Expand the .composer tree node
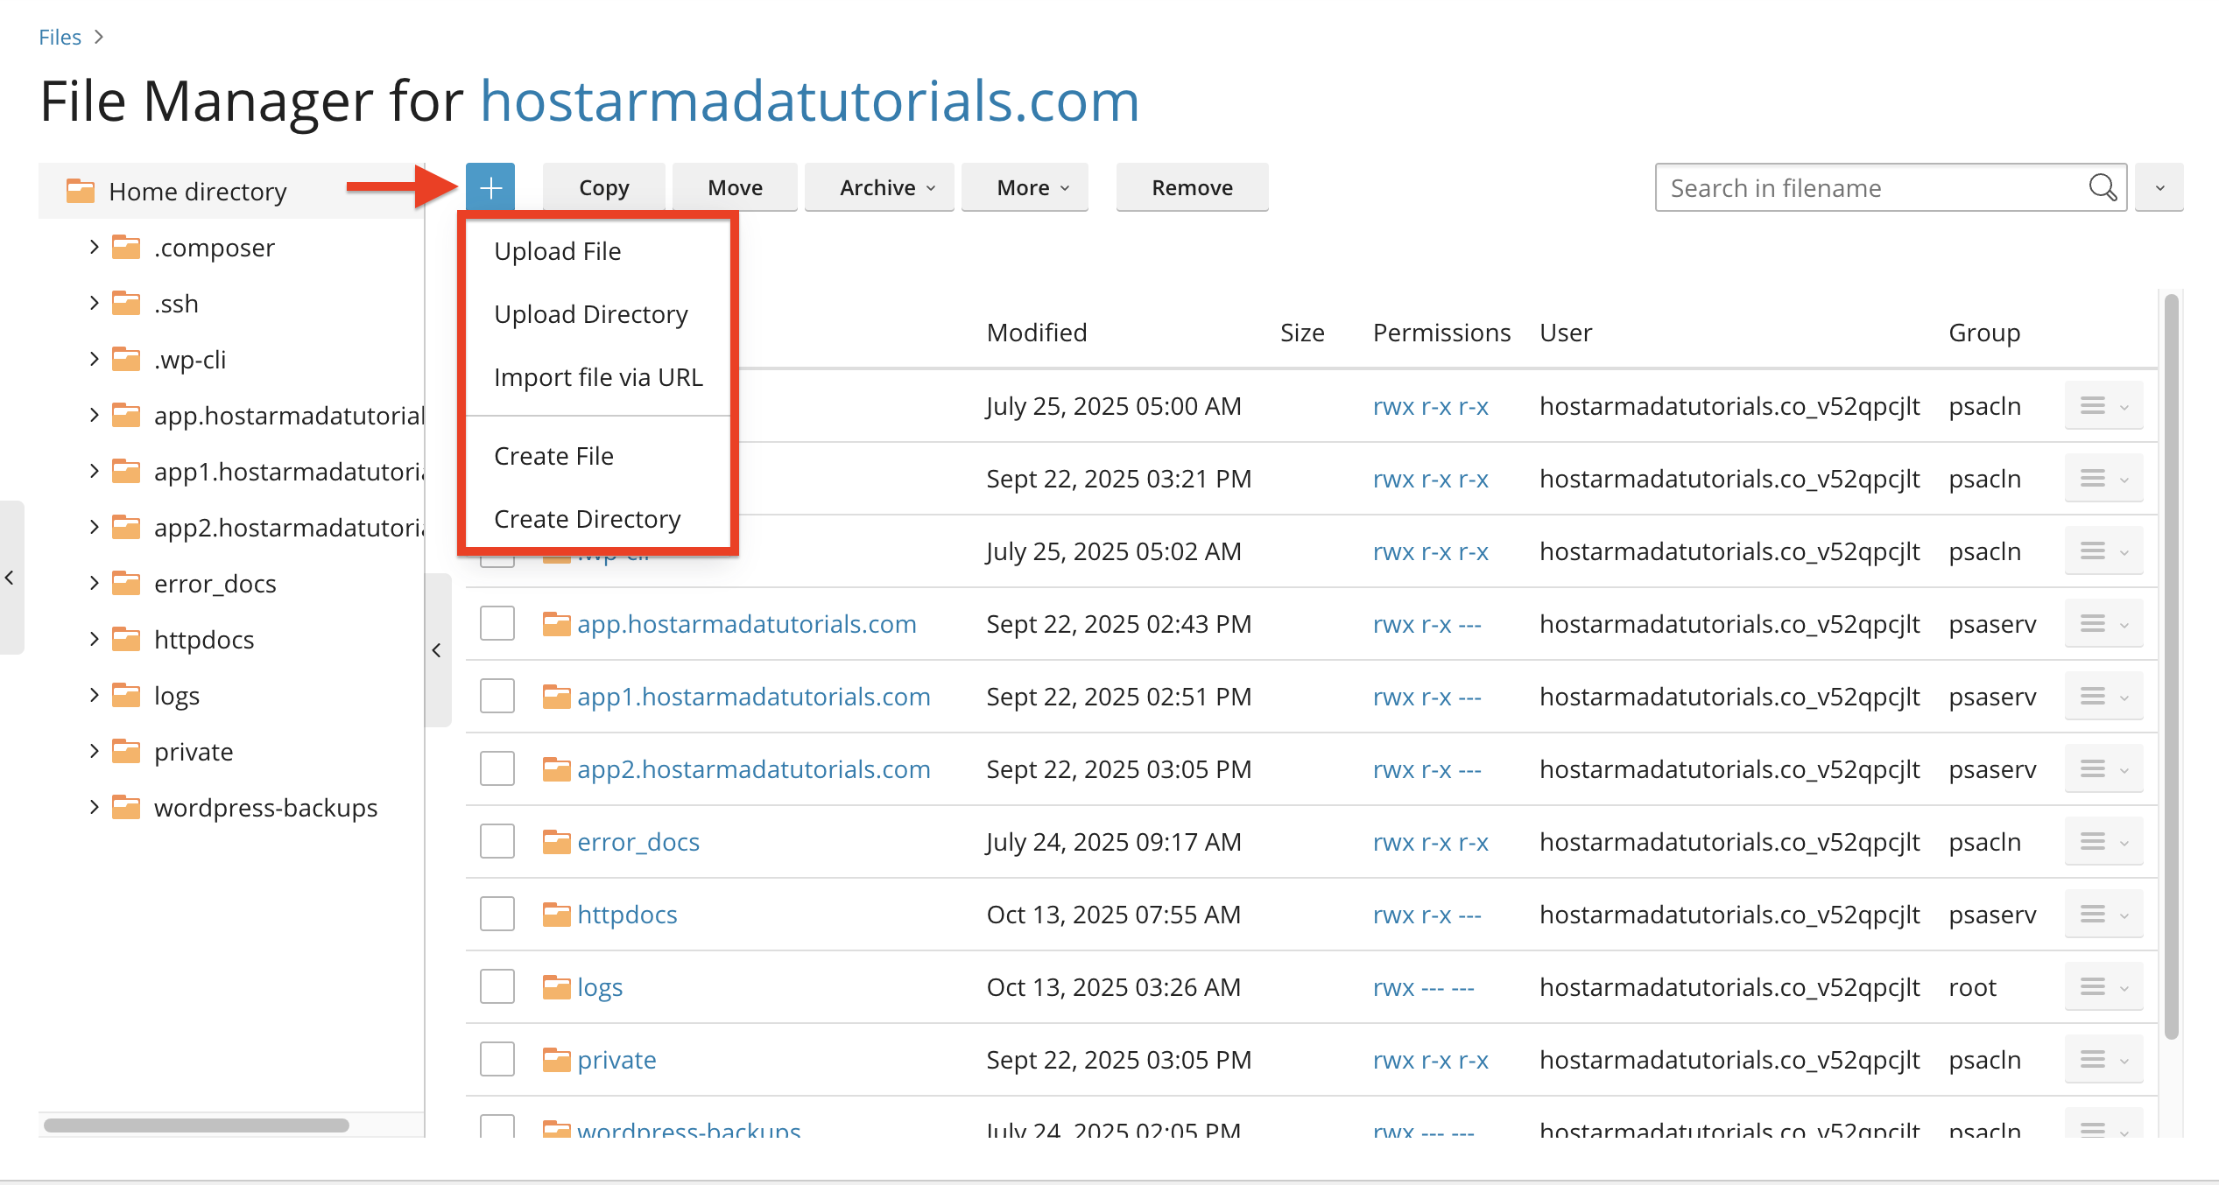The image size is (2219, 1185). point(94,248)
